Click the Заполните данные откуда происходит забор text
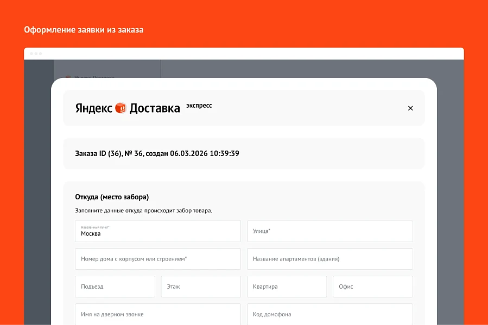The height and width of the screenshot is (325, 488). pos(143,210)
